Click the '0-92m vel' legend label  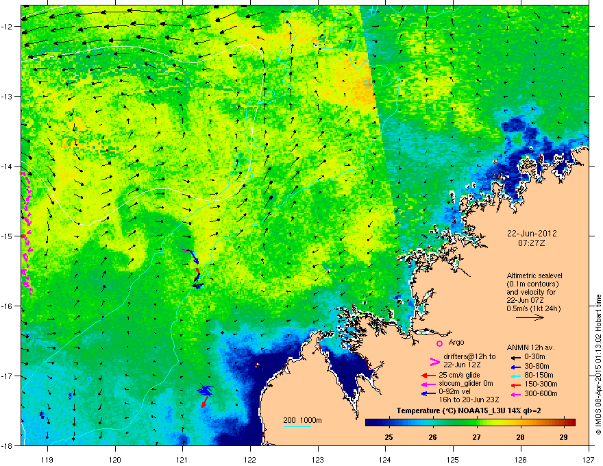tap(454, 392)
